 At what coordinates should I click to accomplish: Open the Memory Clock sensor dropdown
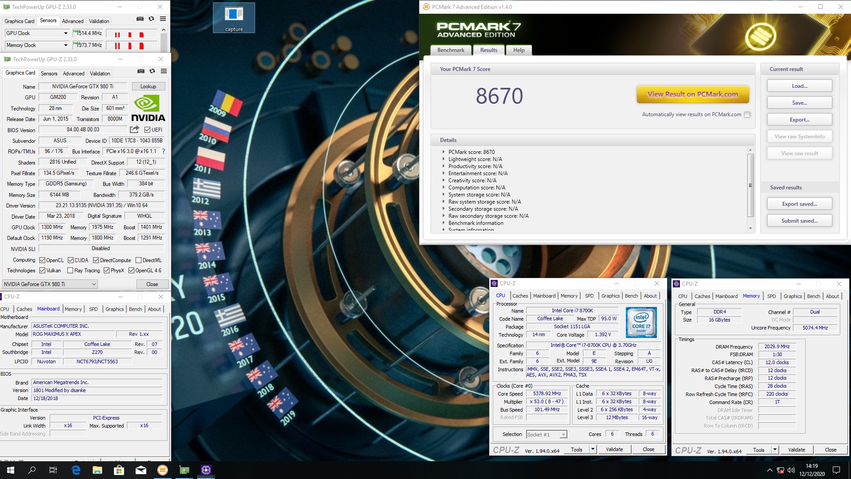pyautogui.click(x=66, y=45)
